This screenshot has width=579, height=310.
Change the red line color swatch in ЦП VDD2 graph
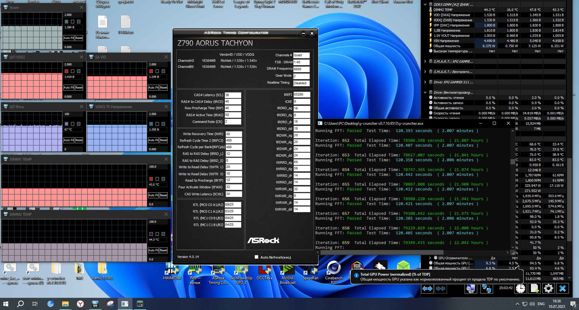(66, 71)
